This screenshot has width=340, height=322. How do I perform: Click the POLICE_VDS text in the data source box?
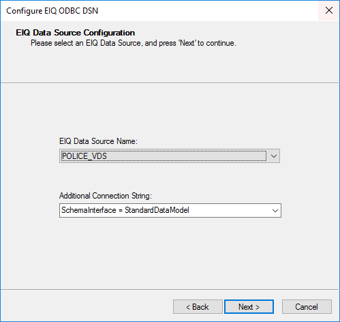click(x=84, y=156)
